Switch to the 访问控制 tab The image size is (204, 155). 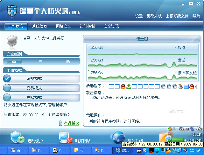(87, 26)
